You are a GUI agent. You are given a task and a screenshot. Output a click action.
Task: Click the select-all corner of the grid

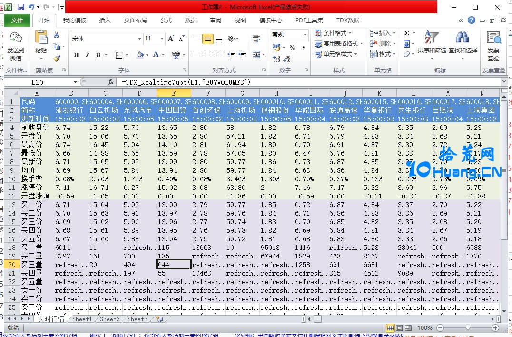[x=12, y=93]
